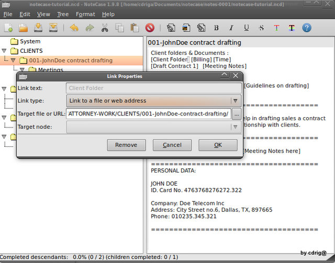This screenshot has width=335, height=263.
Task: Open the Help menu
Action: coord(108,14)
